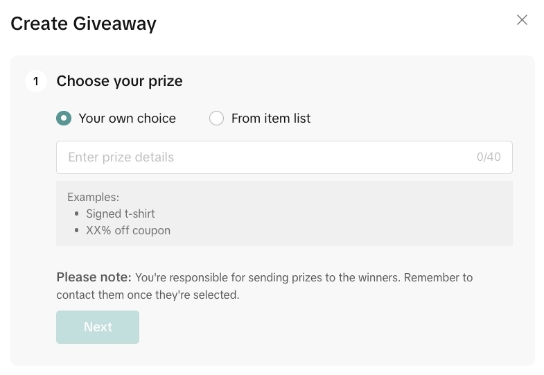The width and height of the screenshot is (544, 375).
Task: Click the 'XX% off coupon' example text
Action: (x=128, y=230)
